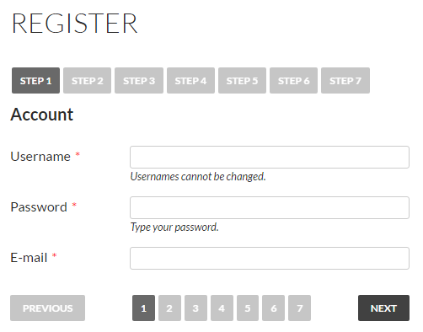423x332 pixels.
Task: Select the Step 7 tab
Action: click(x=345, y=81)
